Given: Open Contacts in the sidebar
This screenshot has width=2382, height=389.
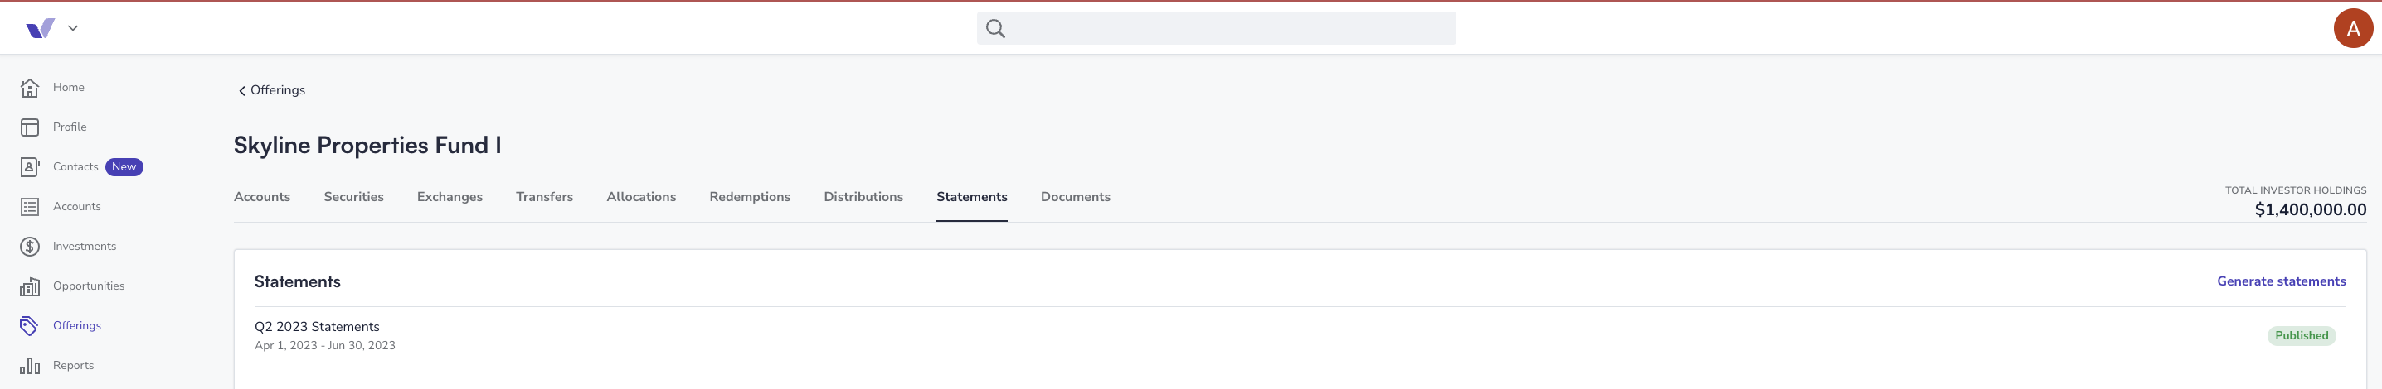Looking at the screenshot, I should pos(75,167).
